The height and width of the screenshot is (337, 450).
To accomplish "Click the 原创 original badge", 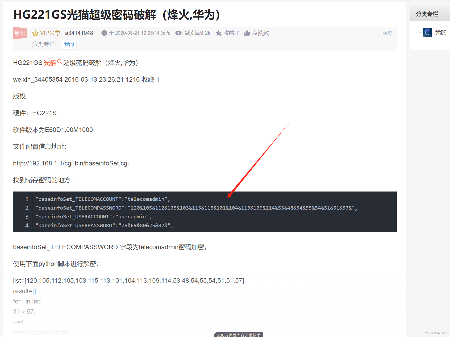I will (x=20, y=33).
